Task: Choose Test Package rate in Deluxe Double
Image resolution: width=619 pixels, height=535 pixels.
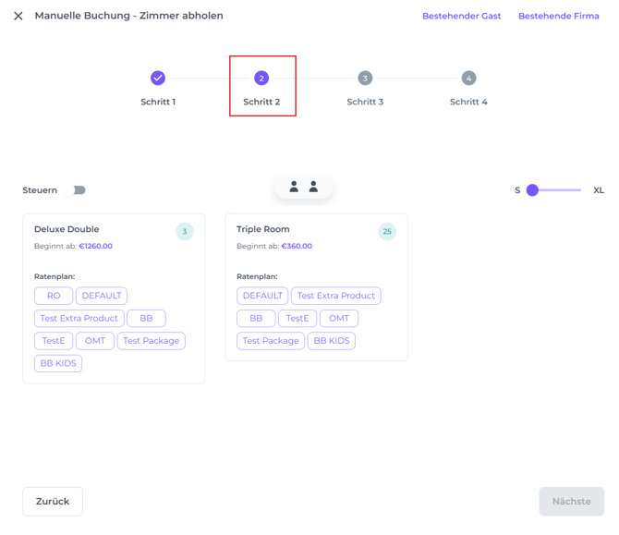Action: point(151,341)
